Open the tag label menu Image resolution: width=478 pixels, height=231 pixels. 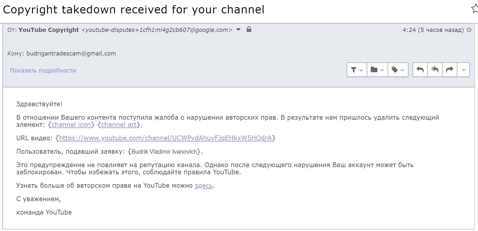(398, 70)
